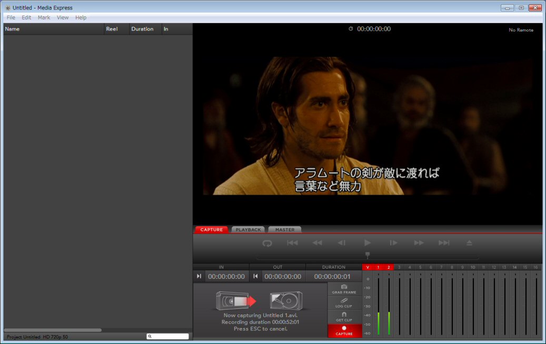The width and height of the screenshot is (546, 344).
Task: Click the search magnifier icon
Action: 150,336
